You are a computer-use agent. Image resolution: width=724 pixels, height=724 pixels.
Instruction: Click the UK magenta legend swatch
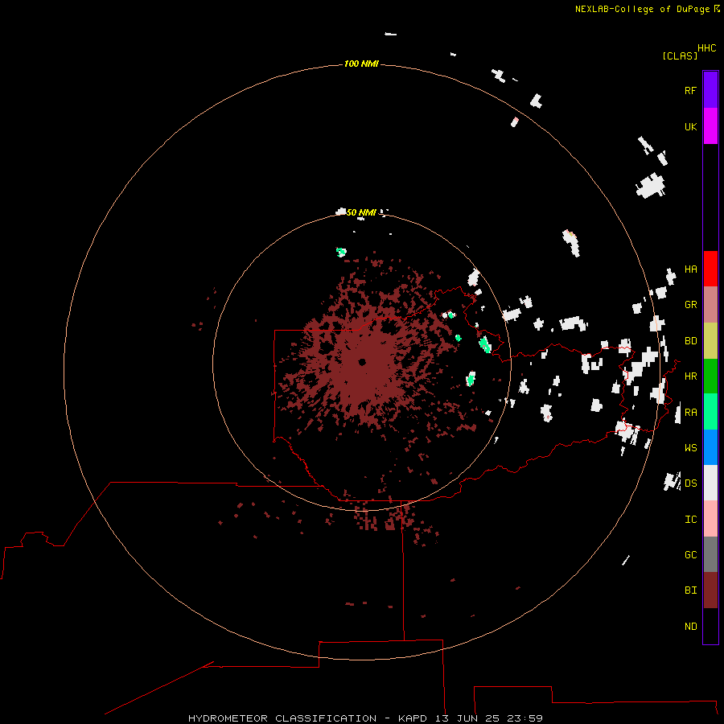[710, 126]
